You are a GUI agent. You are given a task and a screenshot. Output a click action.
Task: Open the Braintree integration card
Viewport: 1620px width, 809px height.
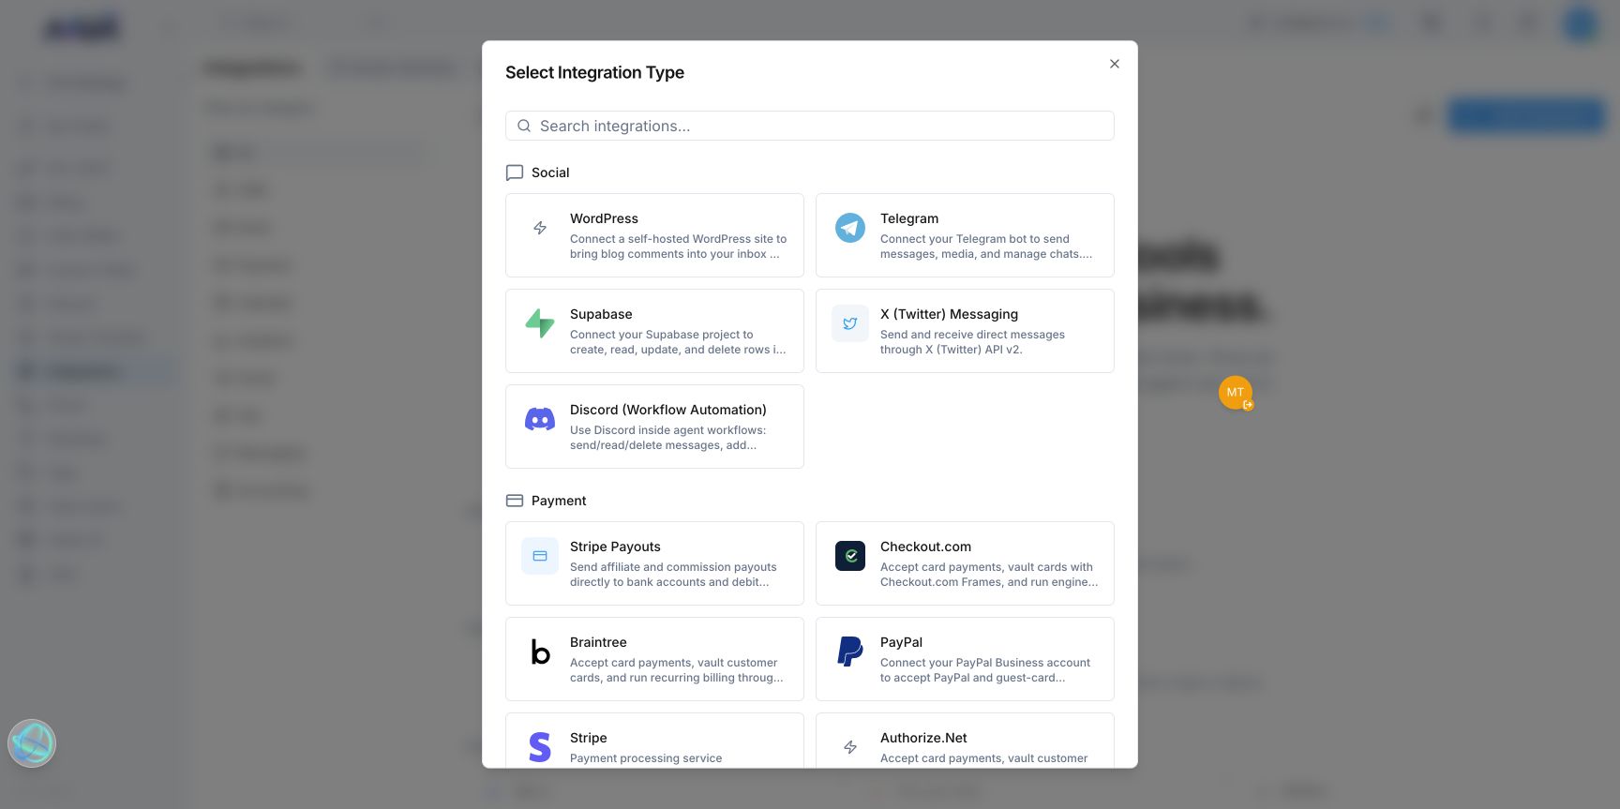coord(654,659)
